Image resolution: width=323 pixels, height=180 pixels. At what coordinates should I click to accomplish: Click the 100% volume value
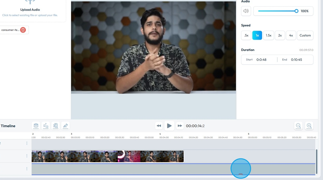pos(305,11)
